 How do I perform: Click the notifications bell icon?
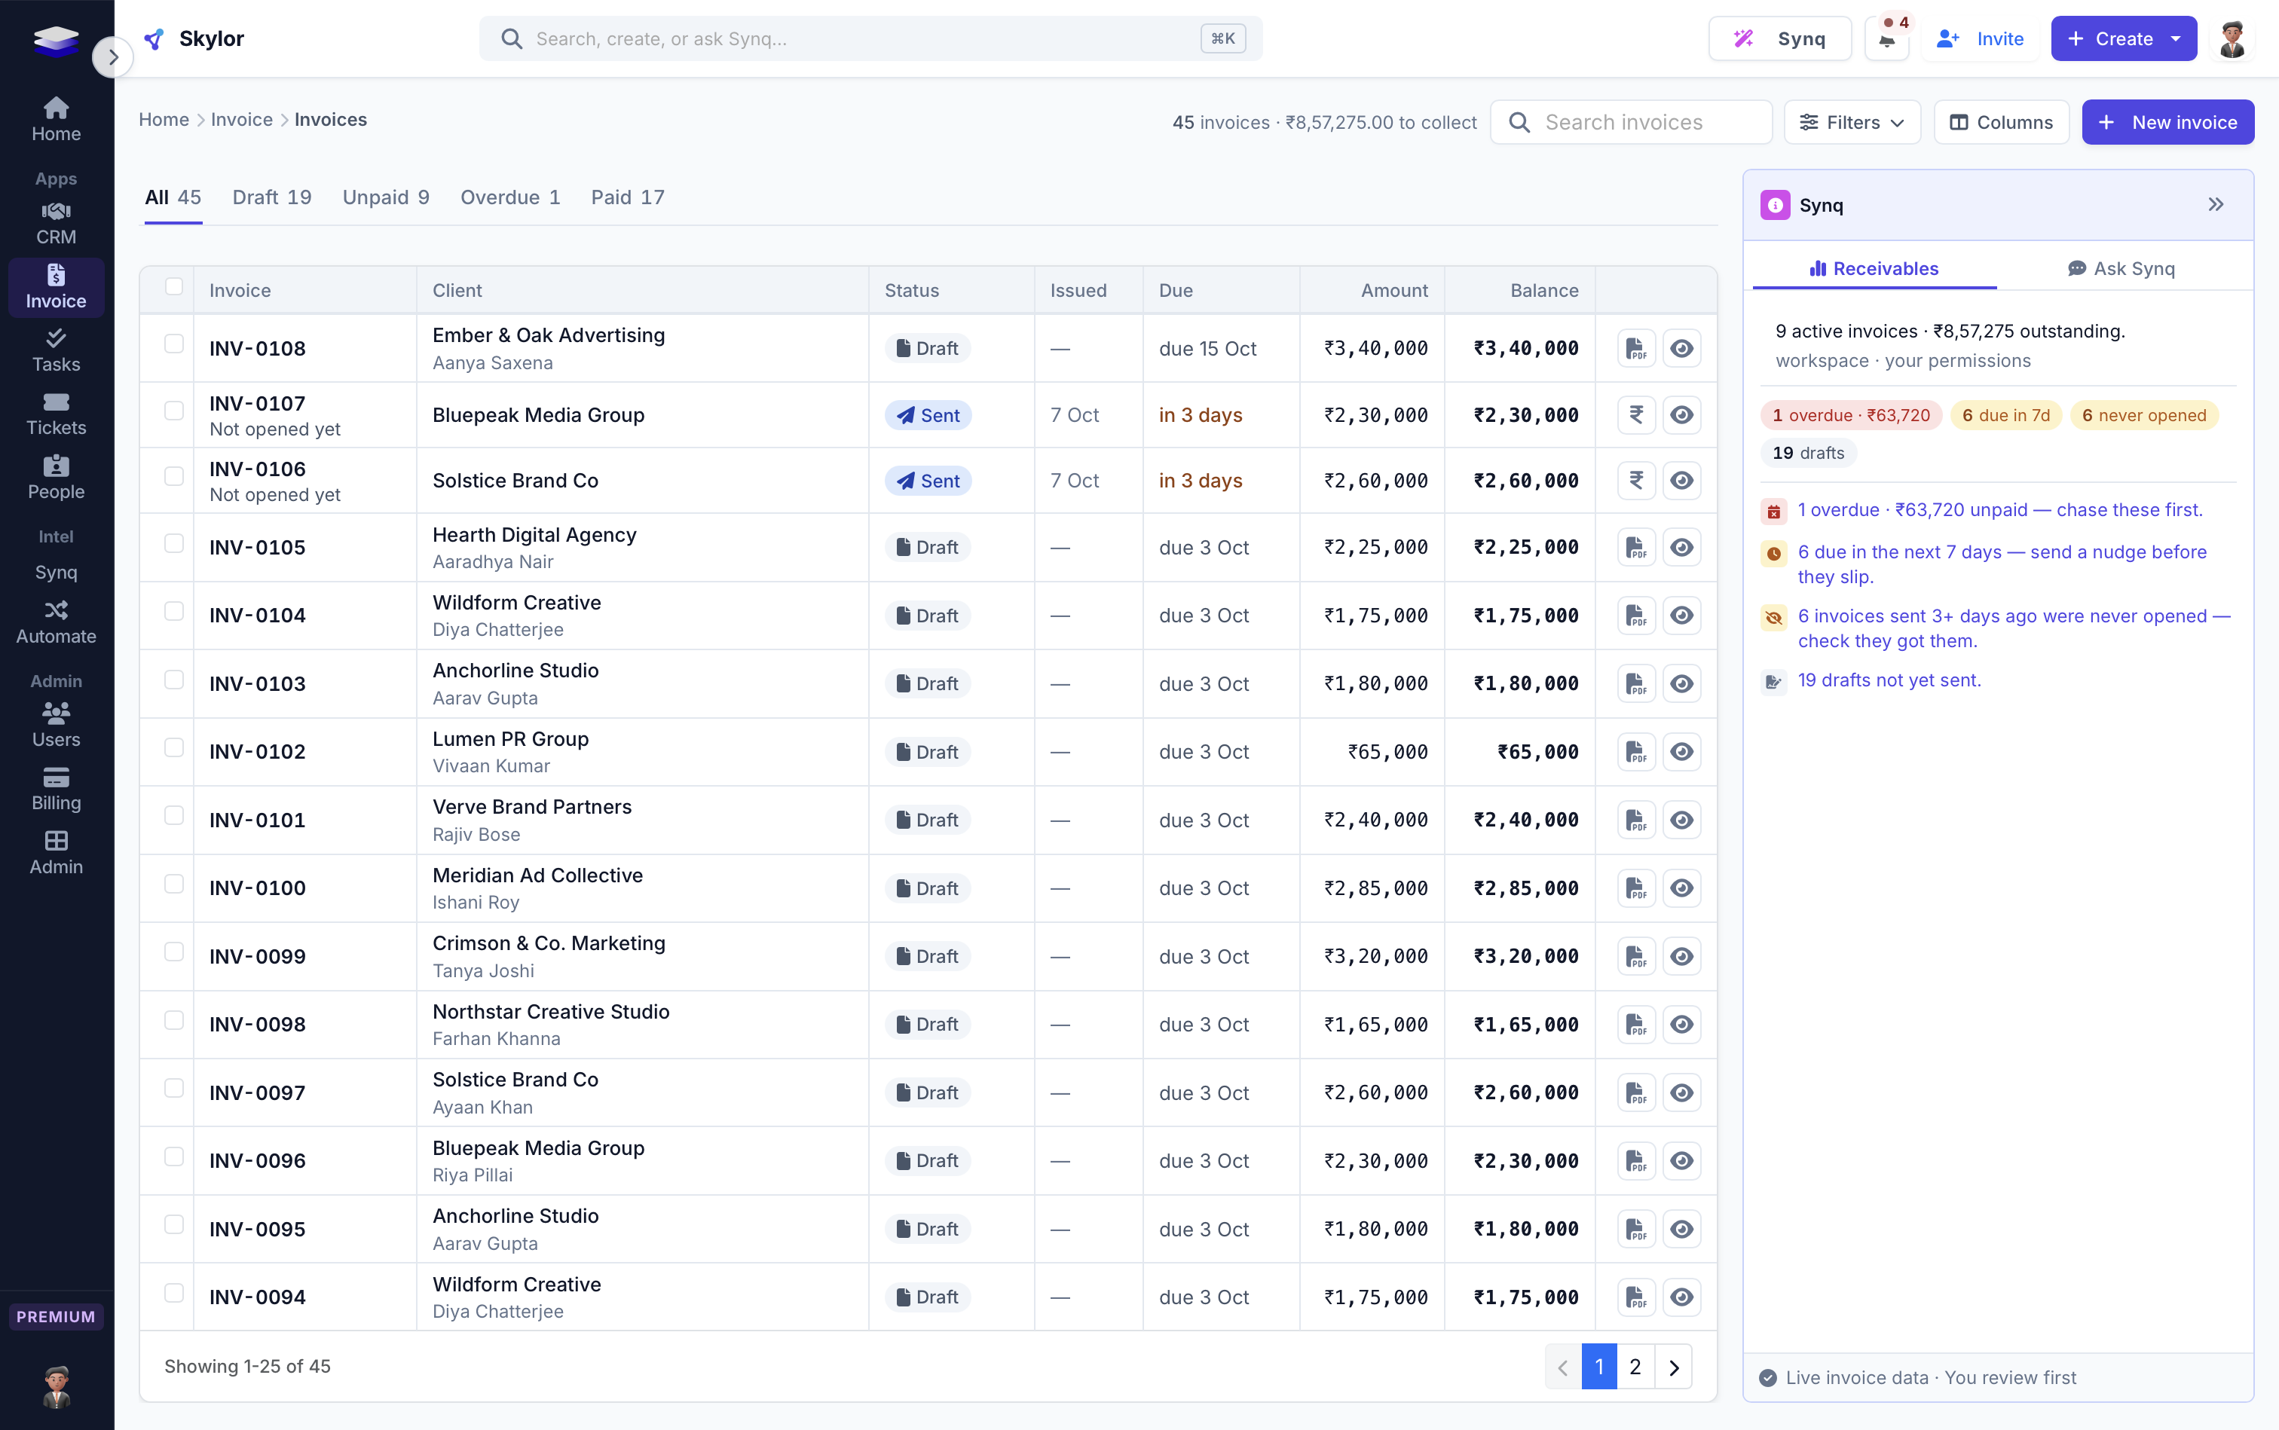[x=1886, y=38]
